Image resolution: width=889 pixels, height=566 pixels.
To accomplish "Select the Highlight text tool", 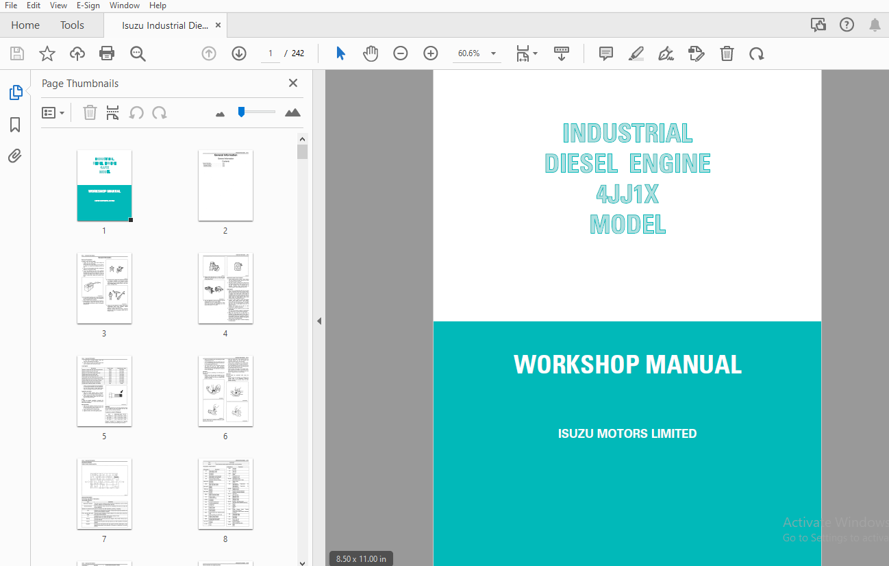I will [636, 53].
